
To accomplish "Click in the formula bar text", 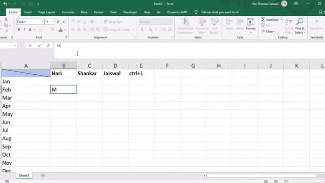I will pos(189,50).
